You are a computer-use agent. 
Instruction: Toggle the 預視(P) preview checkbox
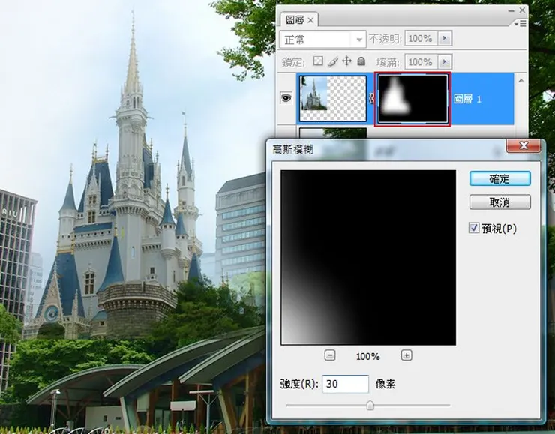coord(474,228)
